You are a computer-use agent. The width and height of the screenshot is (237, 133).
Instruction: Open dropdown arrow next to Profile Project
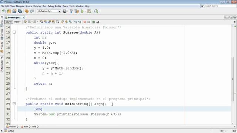[x=100, y=11]
